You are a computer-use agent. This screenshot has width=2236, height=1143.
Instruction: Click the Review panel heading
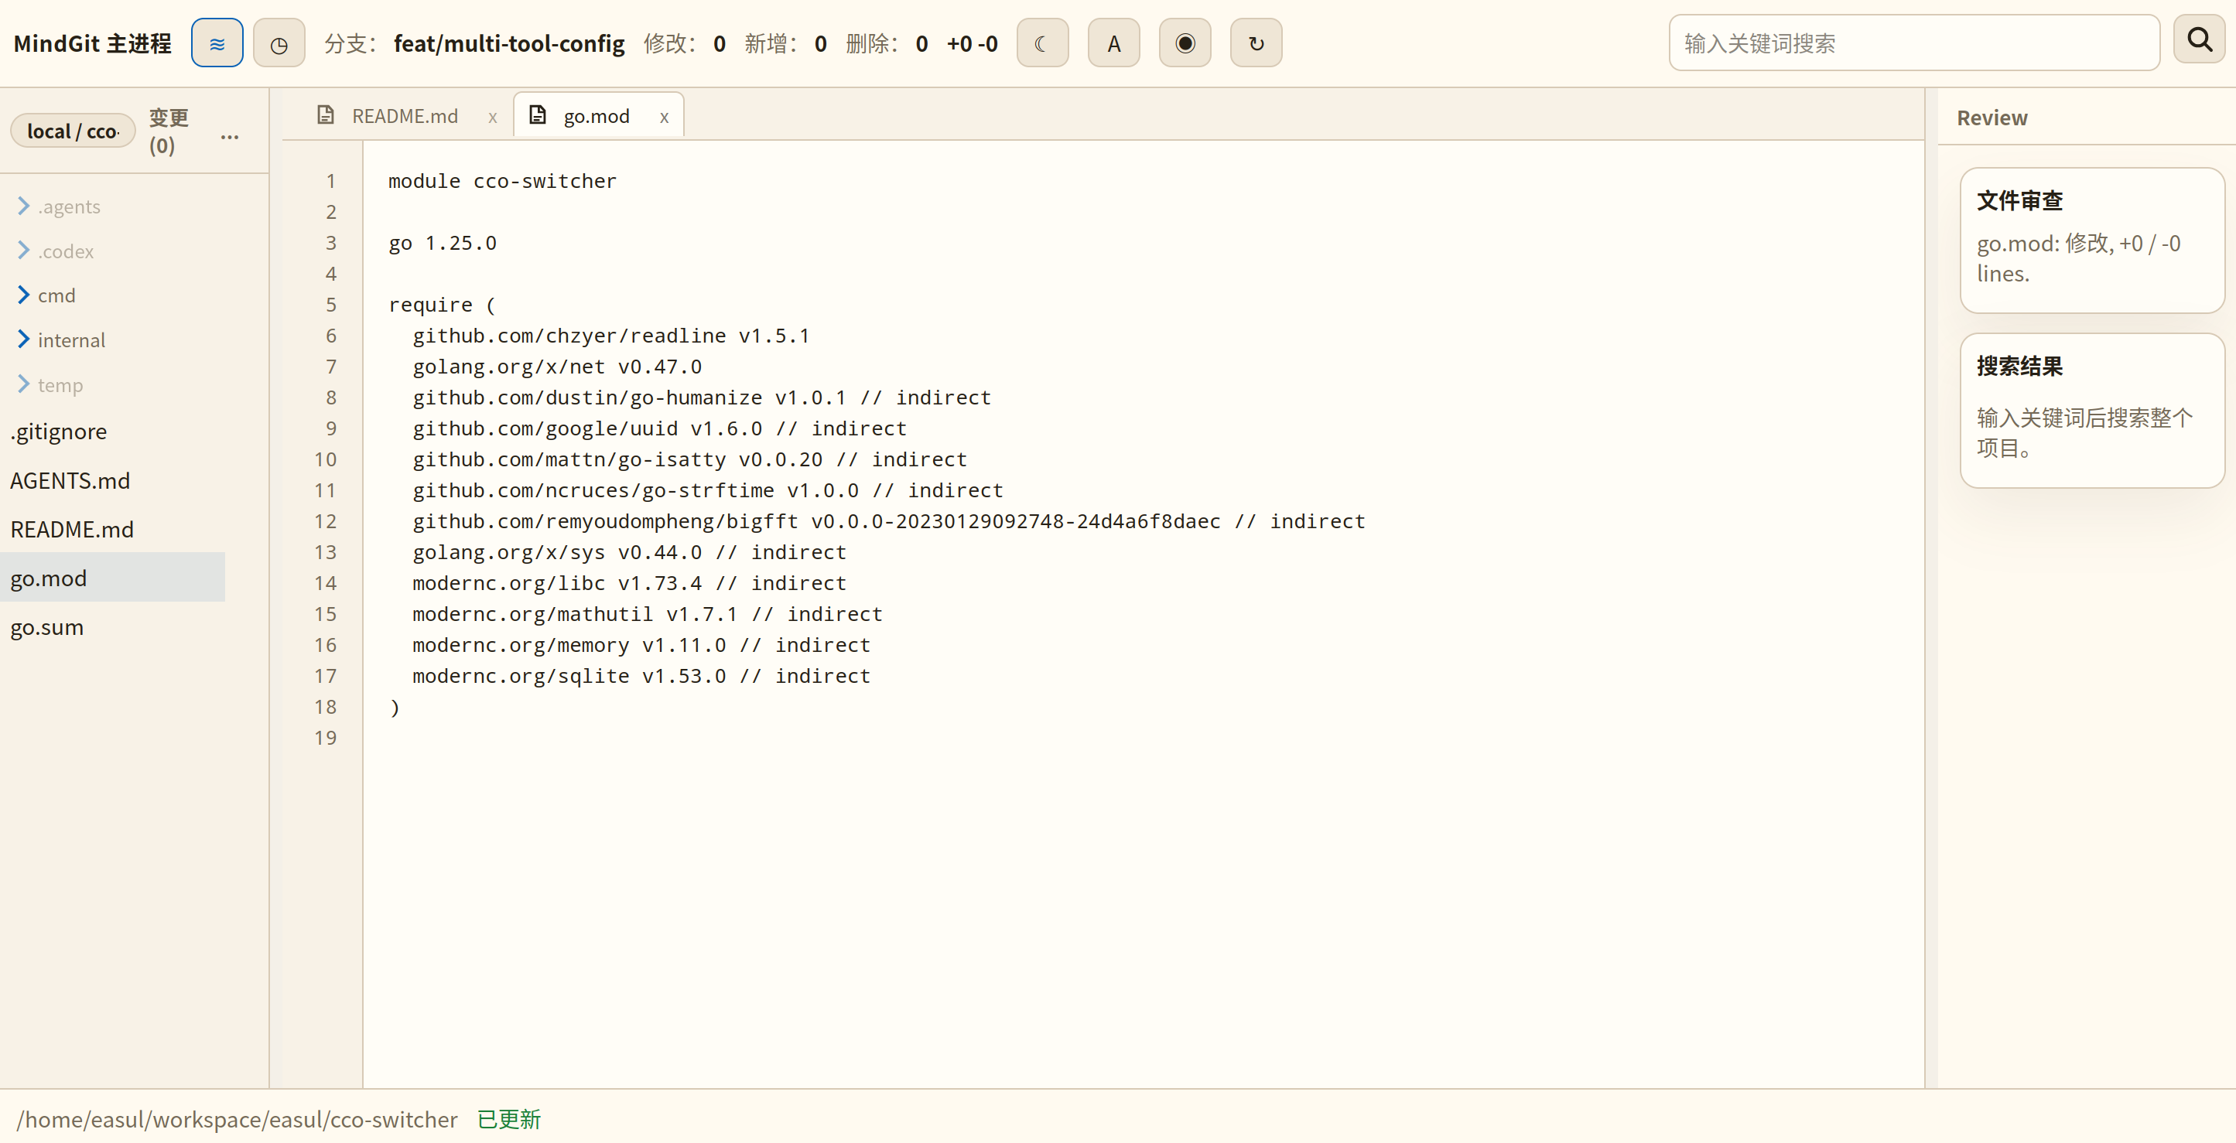point(1992,118)
